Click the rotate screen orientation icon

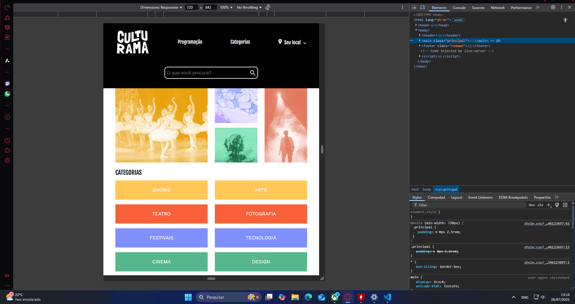268,7
